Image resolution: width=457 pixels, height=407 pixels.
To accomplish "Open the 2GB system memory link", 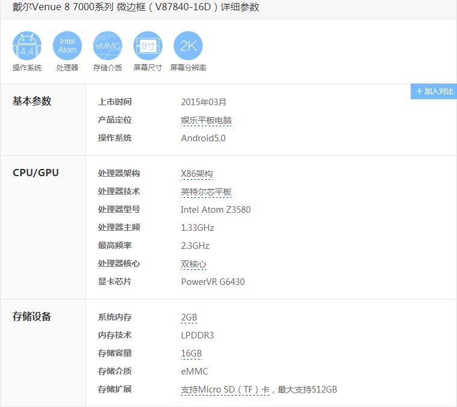I will [x=189, y=317].
